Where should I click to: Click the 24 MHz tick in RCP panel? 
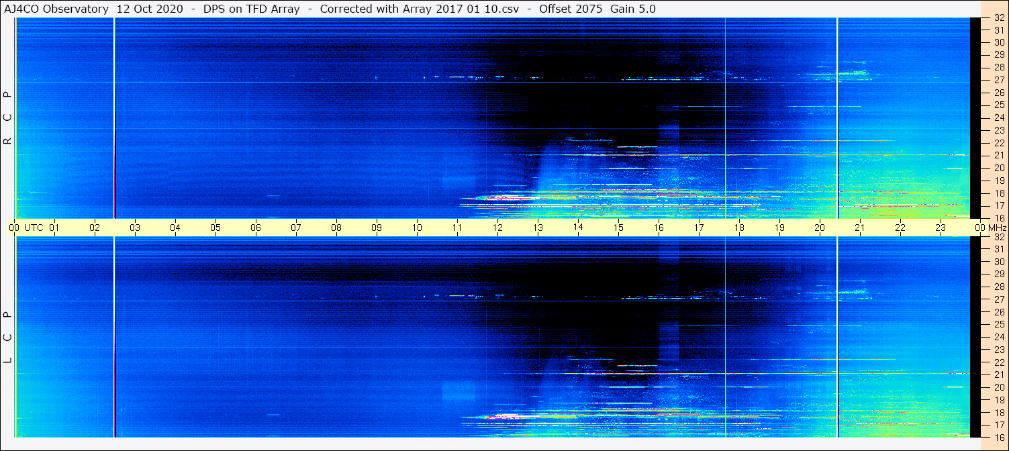click(998, 117)
